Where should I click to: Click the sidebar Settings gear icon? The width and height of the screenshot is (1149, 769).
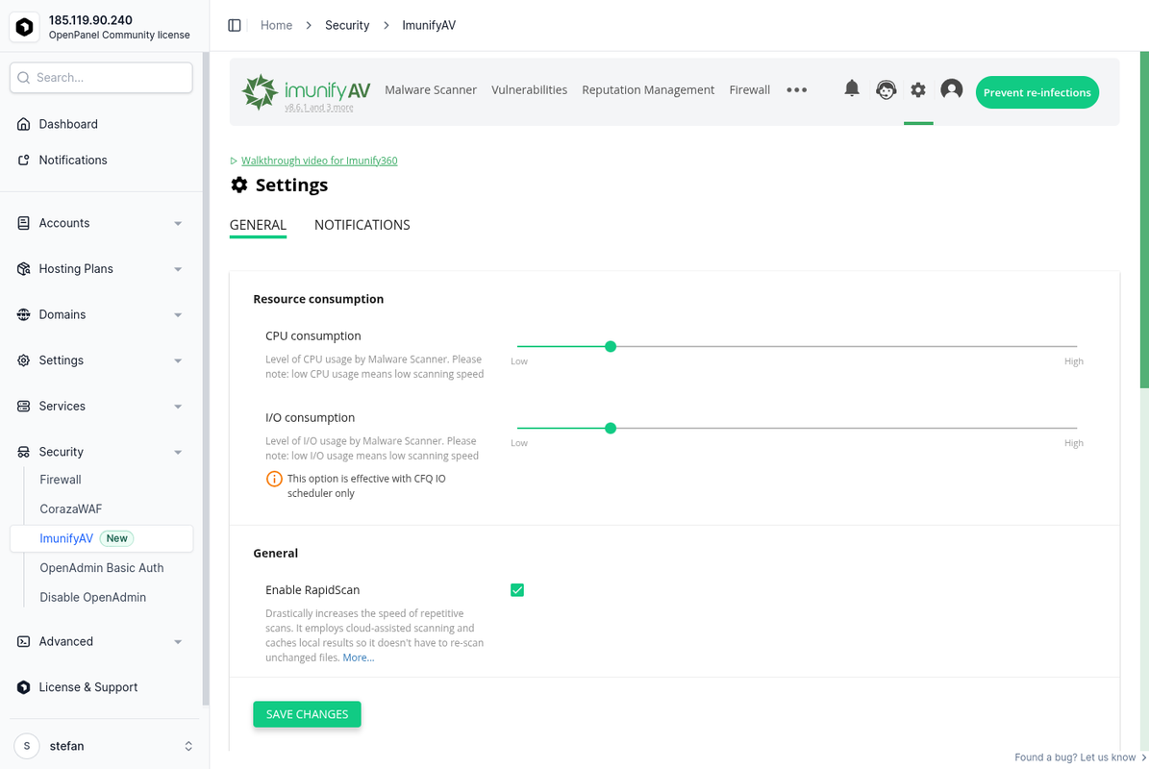(x=23, y=360)
